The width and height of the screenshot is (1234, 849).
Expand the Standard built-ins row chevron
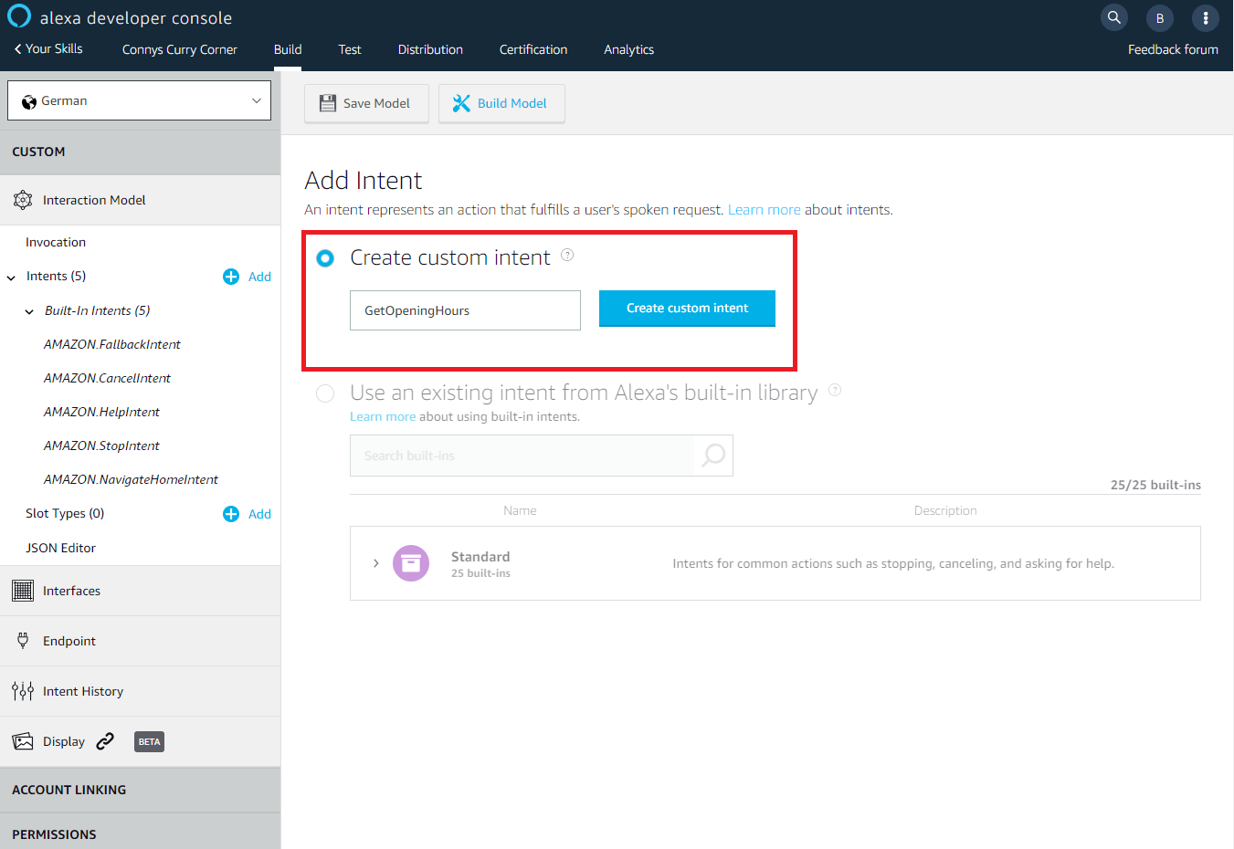click(x=375, y=563)
